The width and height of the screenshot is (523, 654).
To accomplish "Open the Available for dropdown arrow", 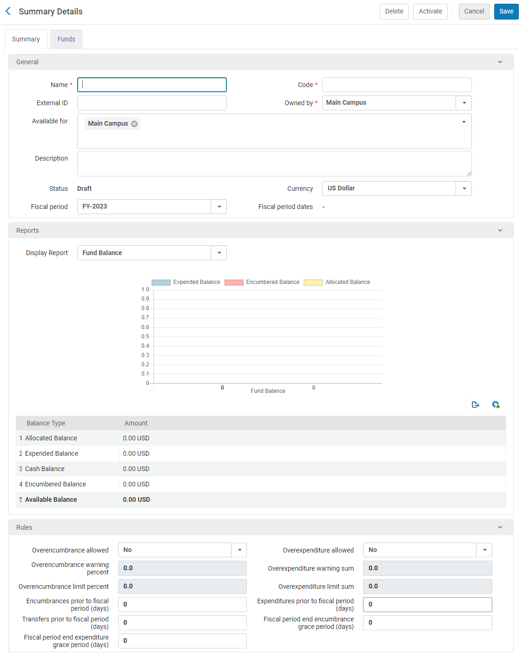I will coord(463,122).
